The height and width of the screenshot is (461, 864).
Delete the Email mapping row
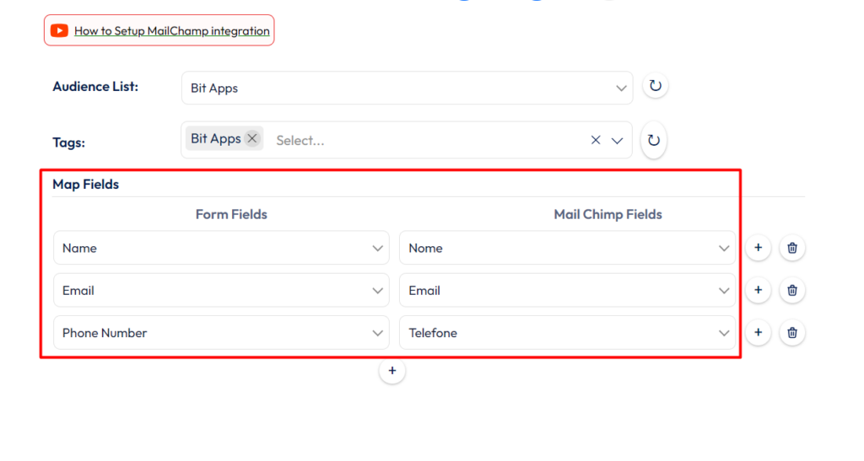[792, 290]
